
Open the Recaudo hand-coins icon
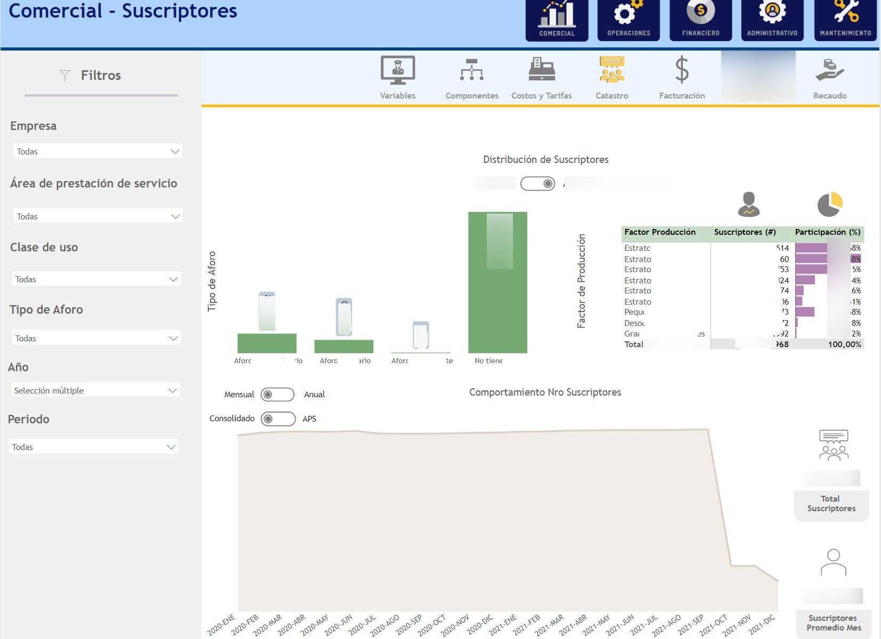[829, 71]
